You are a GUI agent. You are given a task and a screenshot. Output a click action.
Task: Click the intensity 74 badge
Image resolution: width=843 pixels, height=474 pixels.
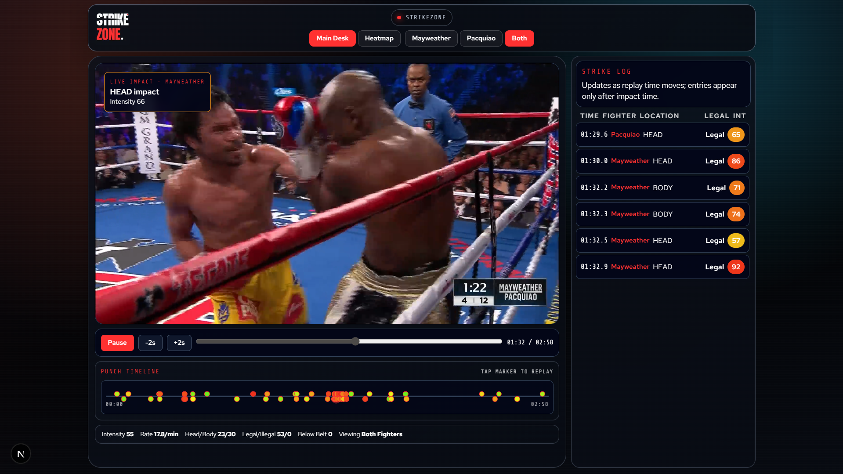736,214
